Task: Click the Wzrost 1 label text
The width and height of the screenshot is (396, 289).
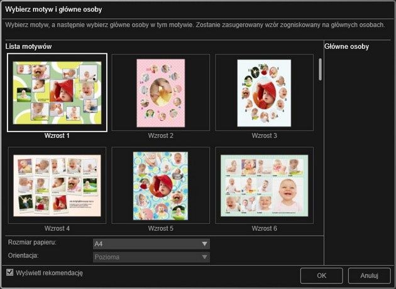Action: (57, 136)
